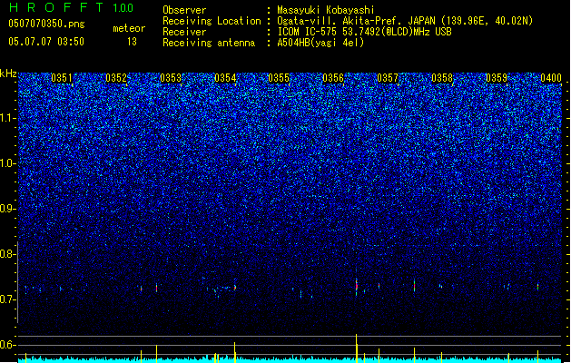571x363 pixels.
Task: Click the 0358 time marker
Action: click(442, 78)
